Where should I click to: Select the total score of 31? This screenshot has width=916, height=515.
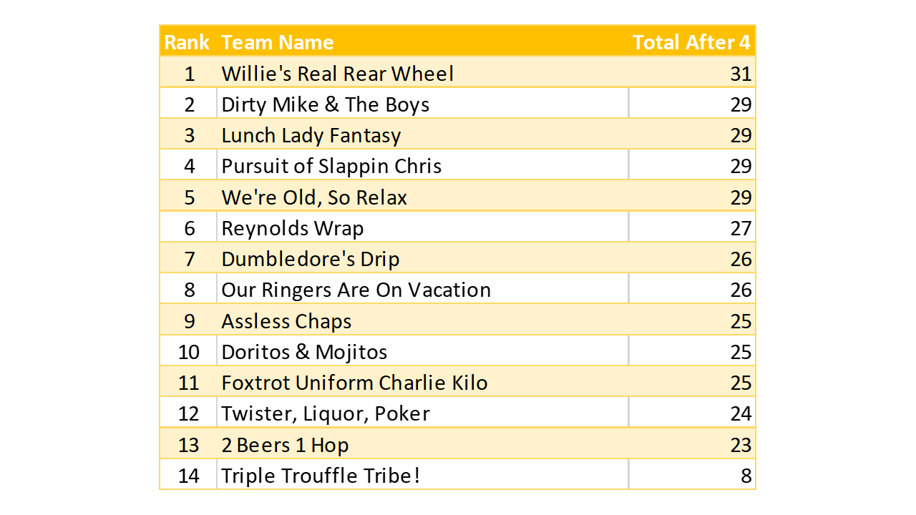point(741,74)
